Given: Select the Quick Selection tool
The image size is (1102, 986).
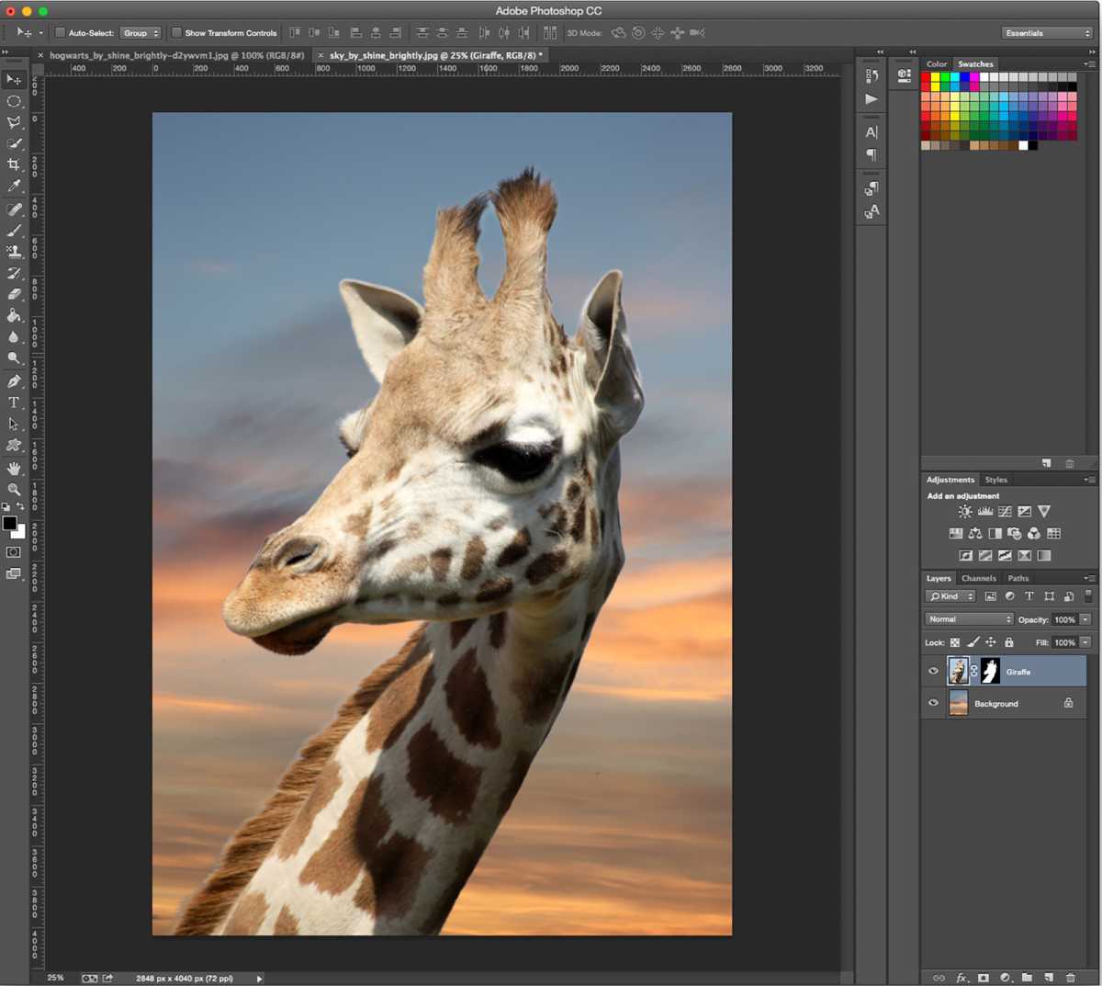Looking at the screenshot, I should pos(14,143).
